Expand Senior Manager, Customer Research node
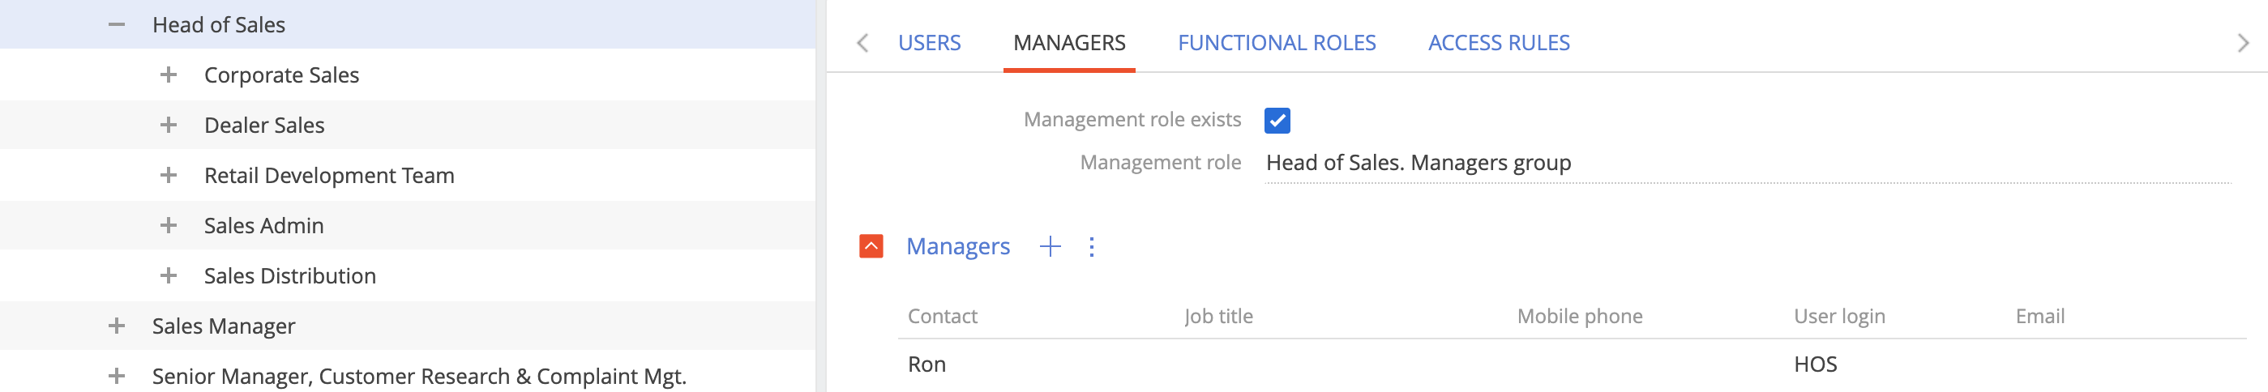The image size is (2268, 392). coord(116,375)
